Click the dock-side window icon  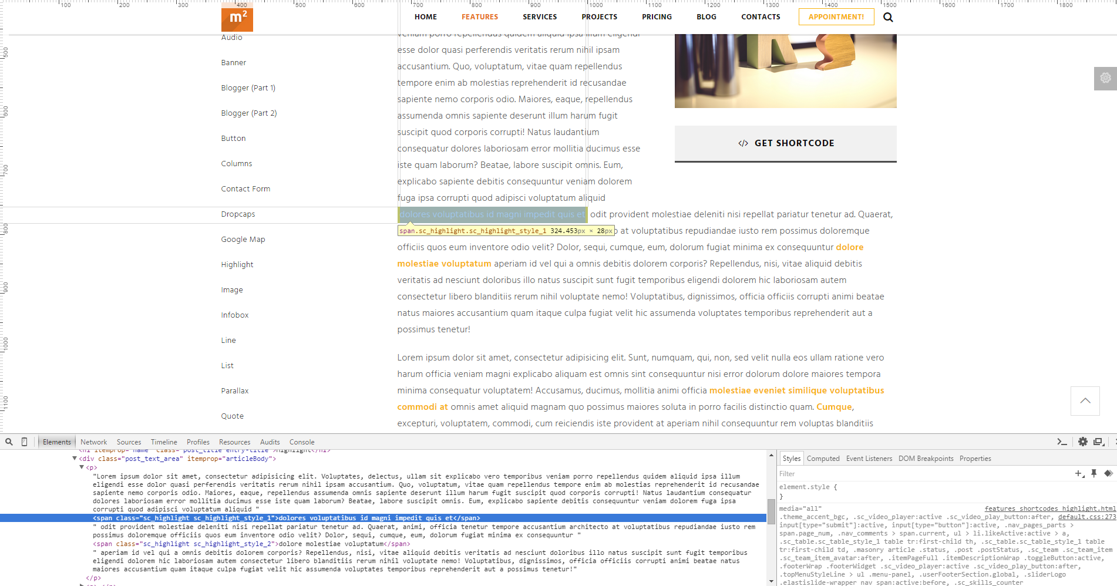pos(1098,442)
